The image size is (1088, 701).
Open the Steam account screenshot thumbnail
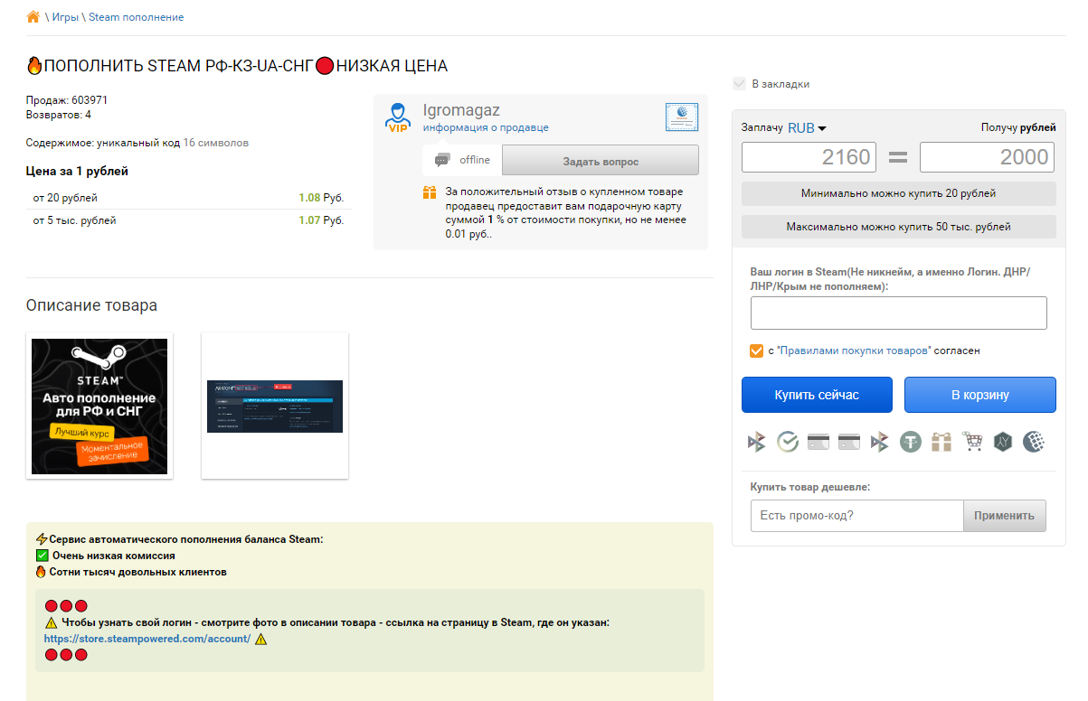point(275,406)
